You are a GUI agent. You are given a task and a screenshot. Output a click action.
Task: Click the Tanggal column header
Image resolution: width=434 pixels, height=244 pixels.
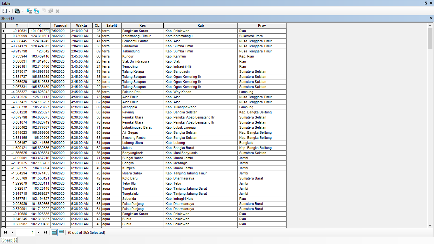(60, 25)
